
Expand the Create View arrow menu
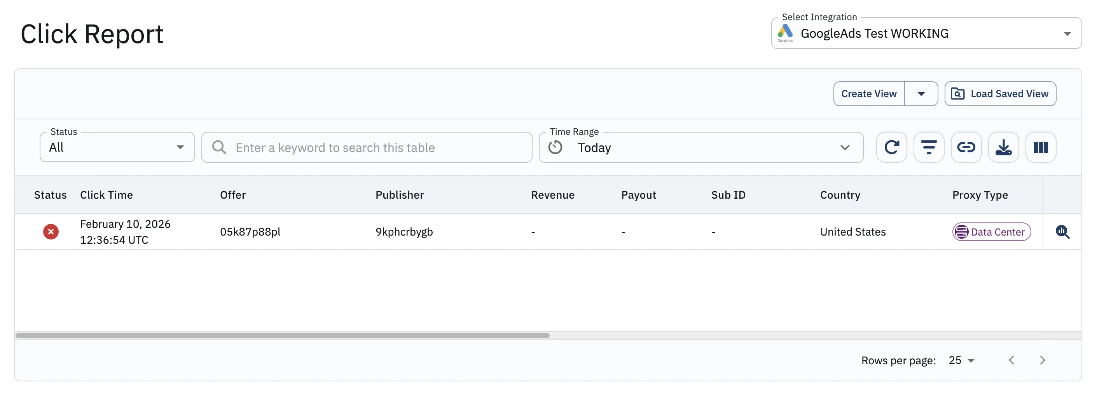[x=921, y=94]
